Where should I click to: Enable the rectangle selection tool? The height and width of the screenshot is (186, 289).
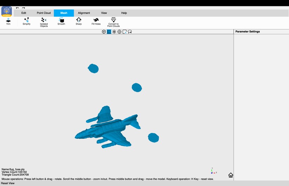[x=125, y=32]
